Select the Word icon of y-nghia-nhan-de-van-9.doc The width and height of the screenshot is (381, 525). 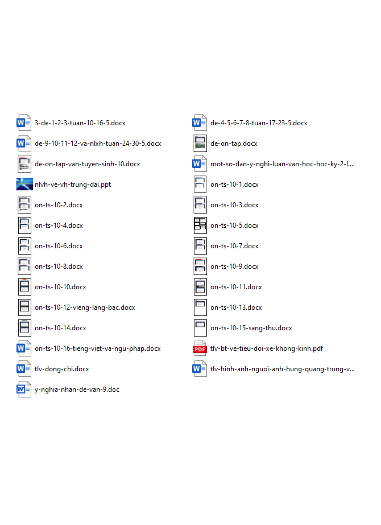click(24, 389)
